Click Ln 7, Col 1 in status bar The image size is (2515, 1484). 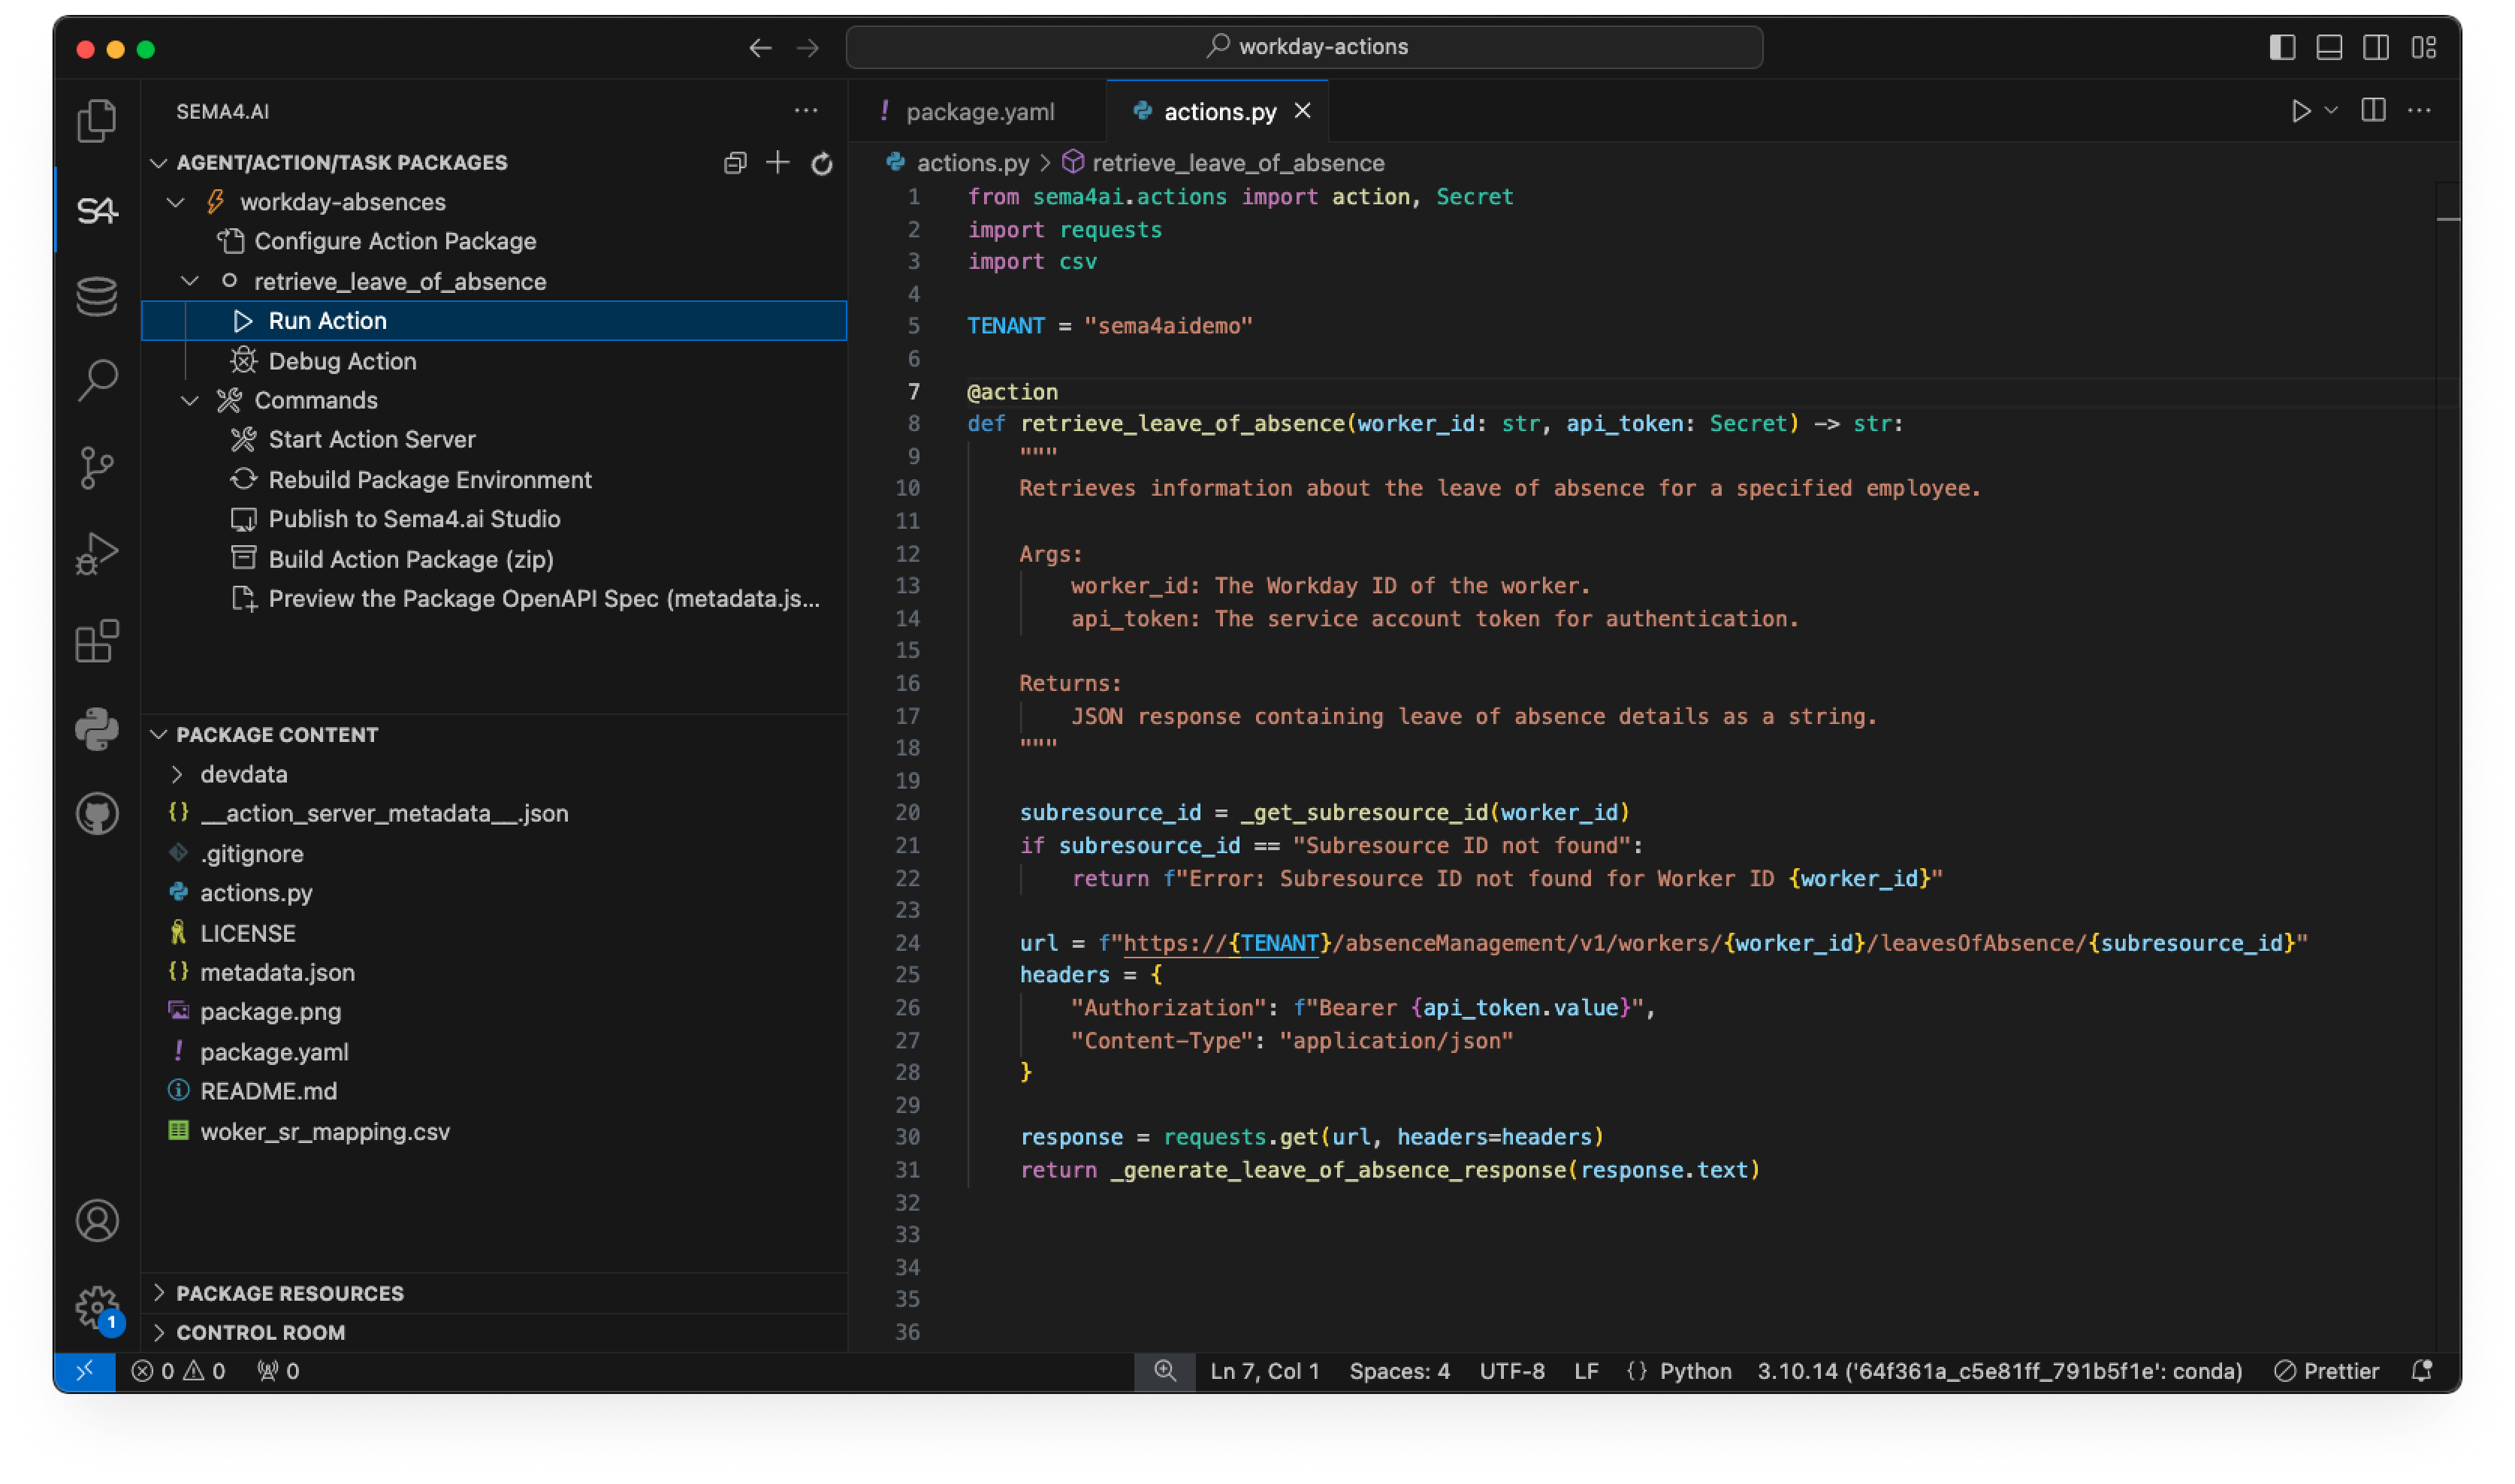point(1264,1371)
